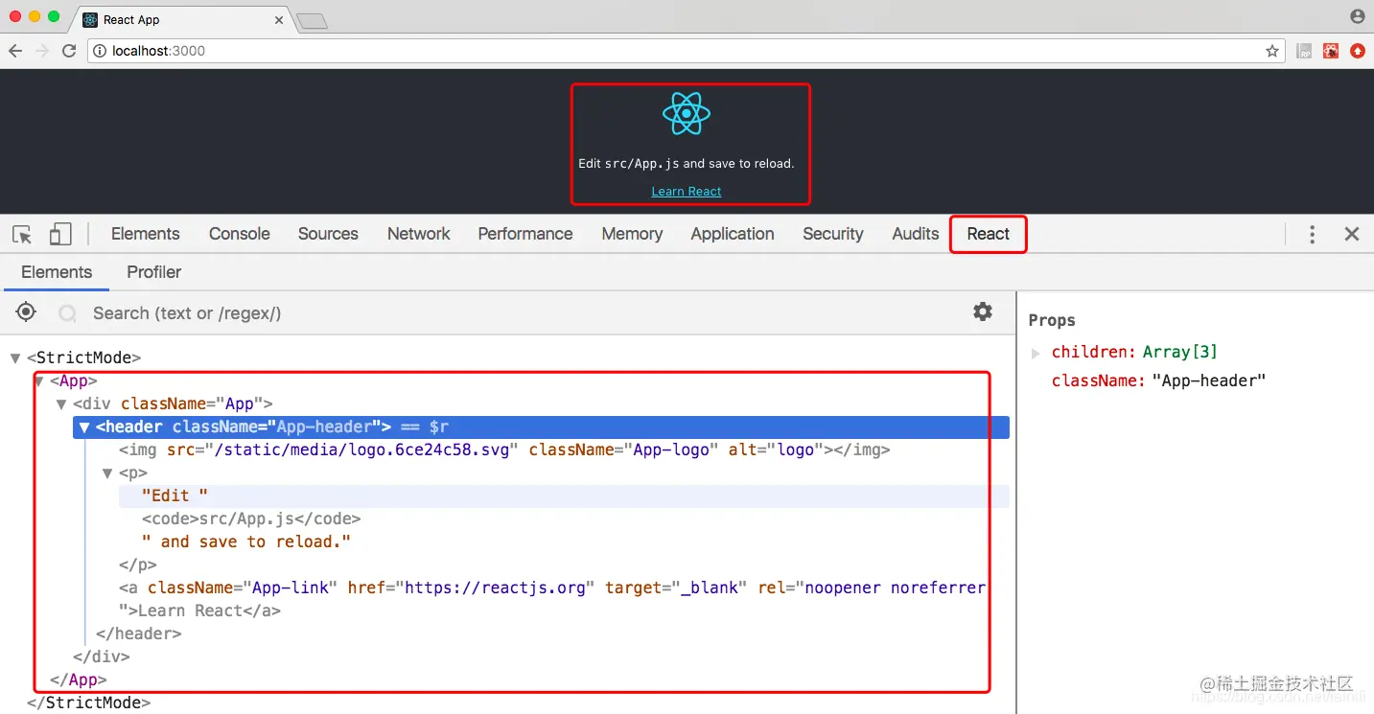
Task: Open the Performance panel
Action: (525, 234)
